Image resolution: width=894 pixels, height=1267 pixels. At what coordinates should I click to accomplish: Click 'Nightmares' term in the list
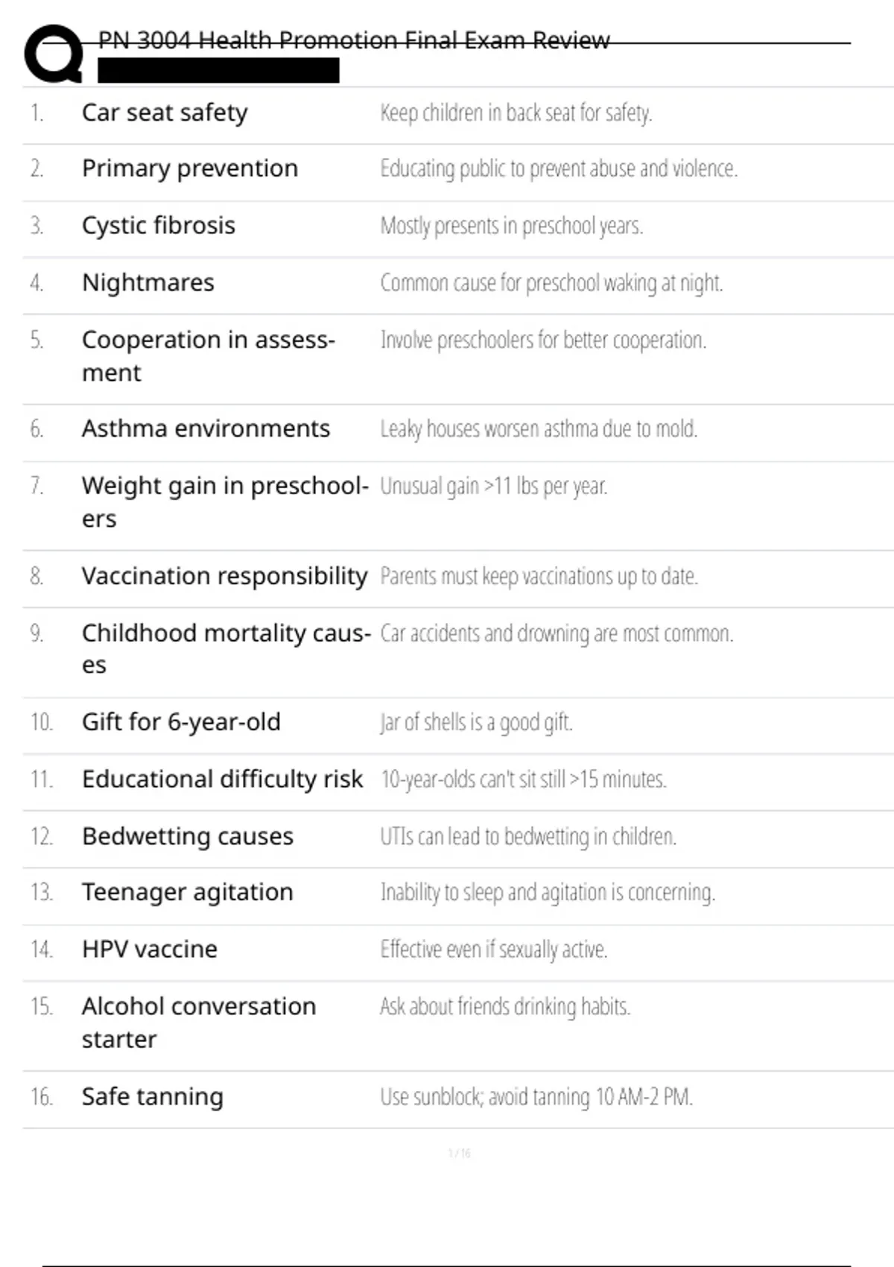(148, 282)
